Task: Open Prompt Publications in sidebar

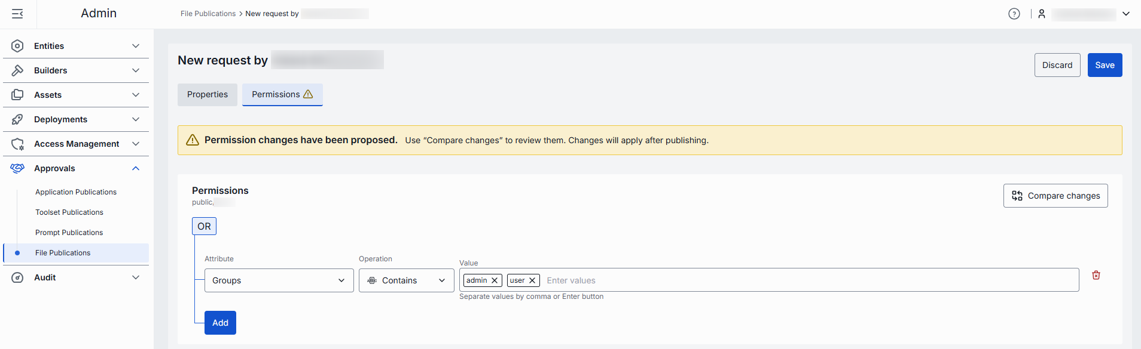Action: click(x=69, y=233)
